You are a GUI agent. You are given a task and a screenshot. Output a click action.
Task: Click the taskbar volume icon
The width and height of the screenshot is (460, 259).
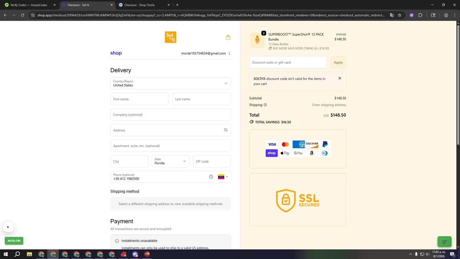(x=428, y=254)
